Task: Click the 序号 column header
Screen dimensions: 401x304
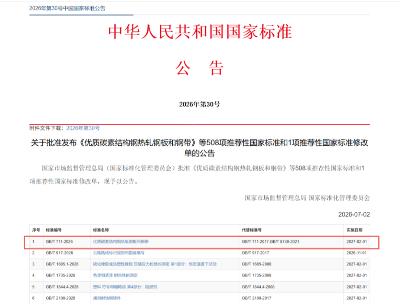Action: click(x=36, y=230)
